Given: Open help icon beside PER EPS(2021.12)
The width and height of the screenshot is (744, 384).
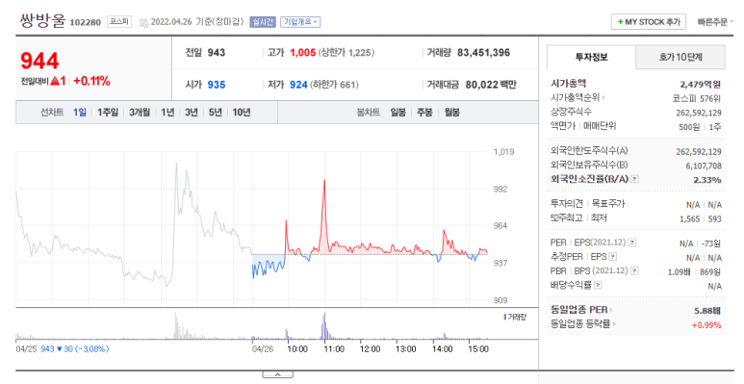Looking at the screenshot, I should tap(632, 243).
